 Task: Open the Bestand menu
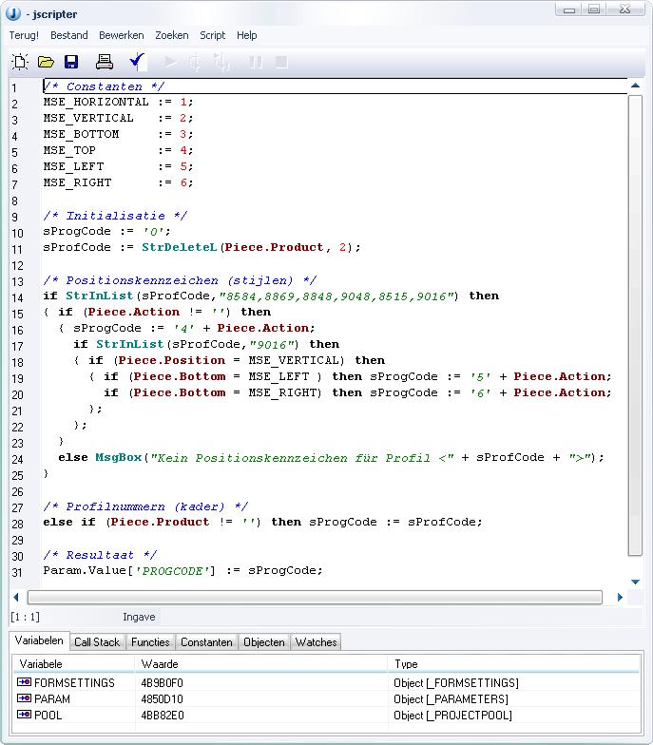(69, 35)
